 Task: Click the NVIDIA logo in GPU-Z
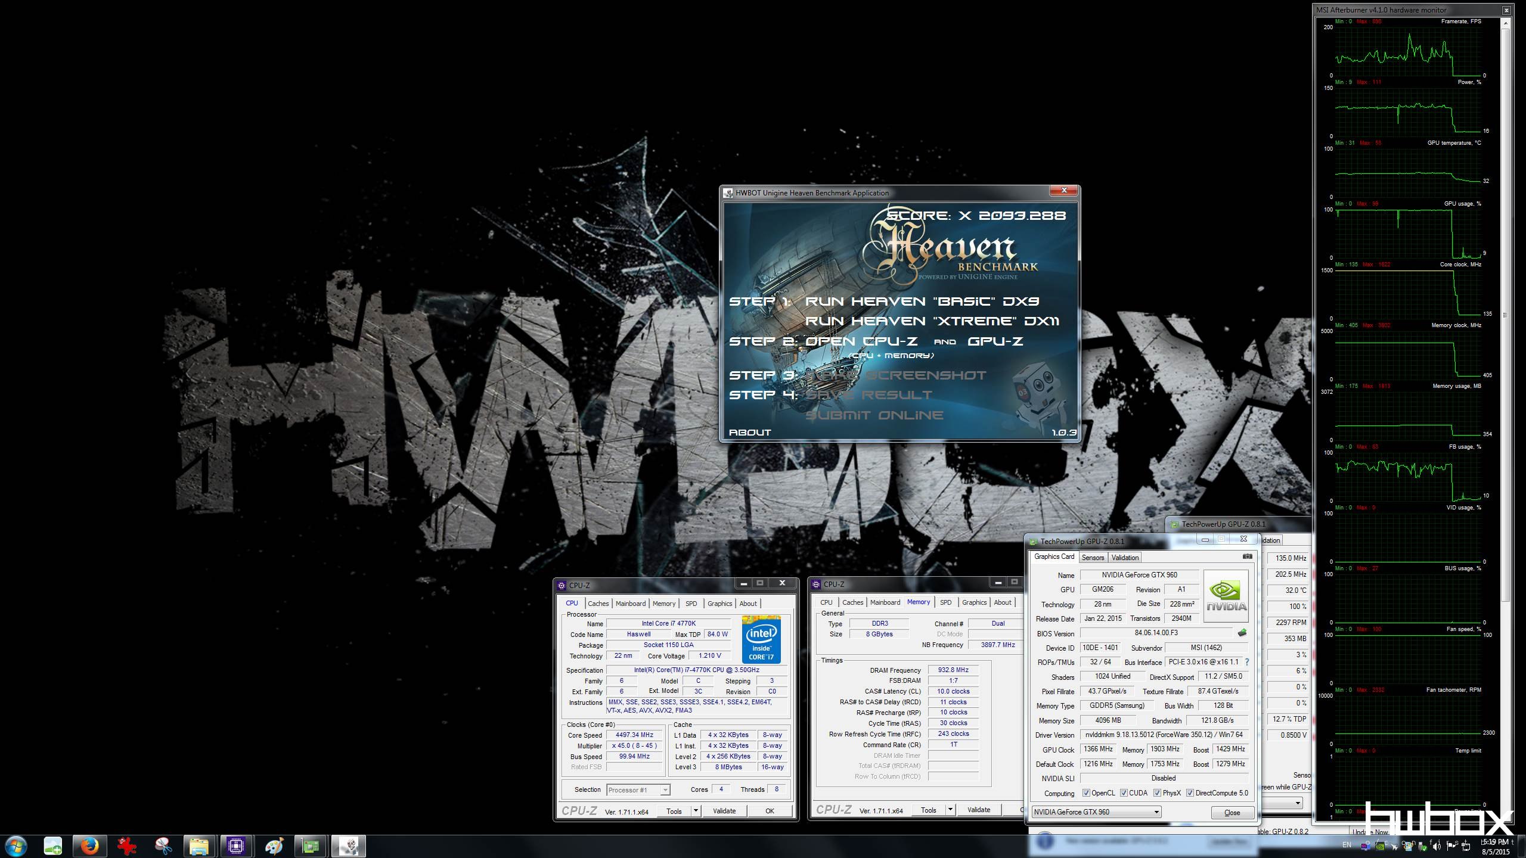(x=1226, y=596)
